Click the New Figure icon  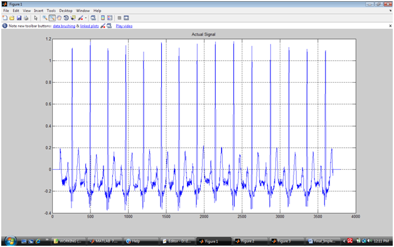(x=5, y=18)
